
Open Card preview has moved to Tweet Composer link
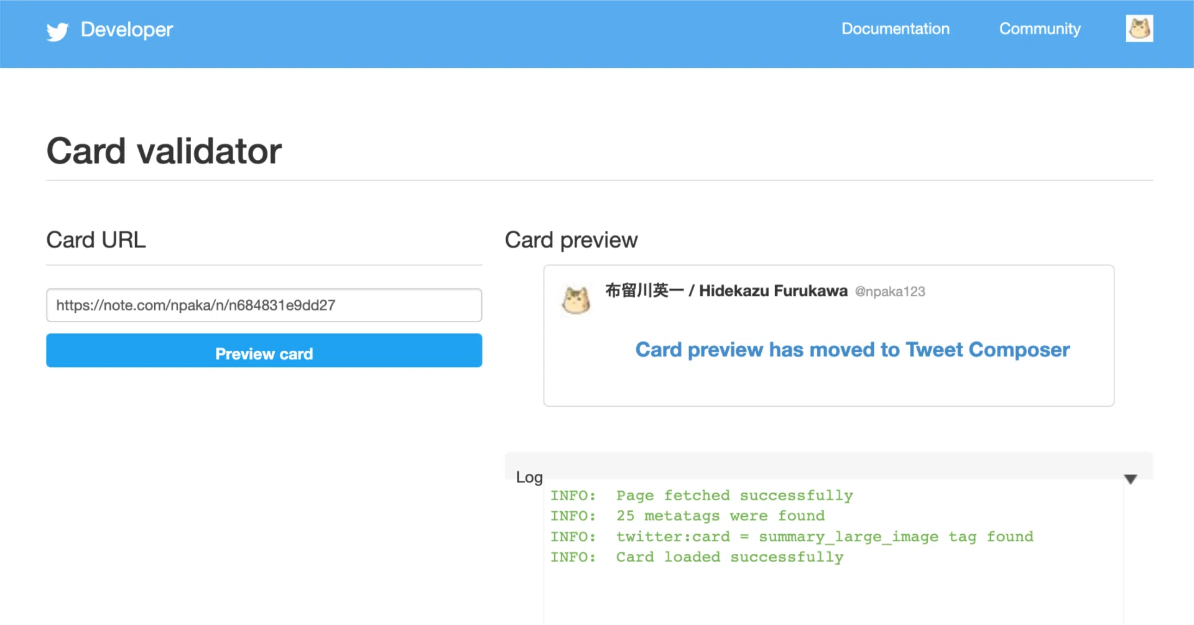click(x=853, y=350)
